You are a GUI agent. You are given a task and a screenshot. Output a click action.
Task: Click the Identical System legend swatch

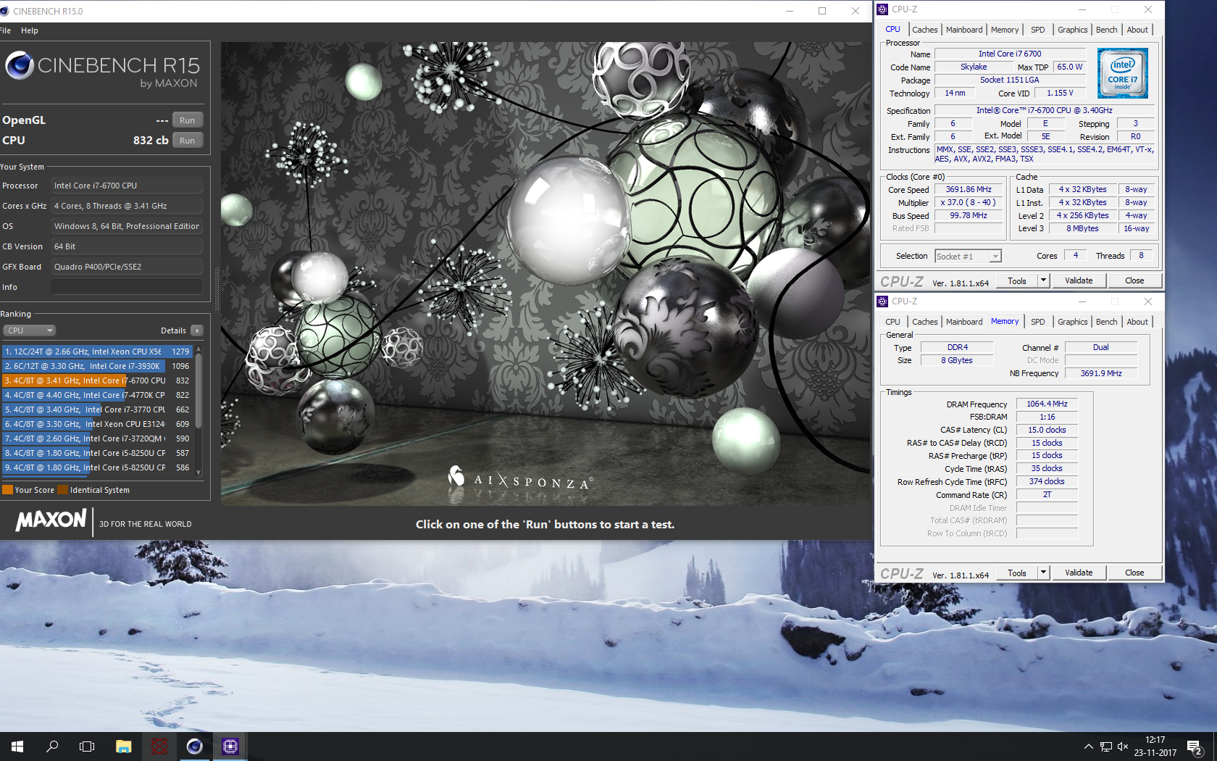(x=63, y=490)
